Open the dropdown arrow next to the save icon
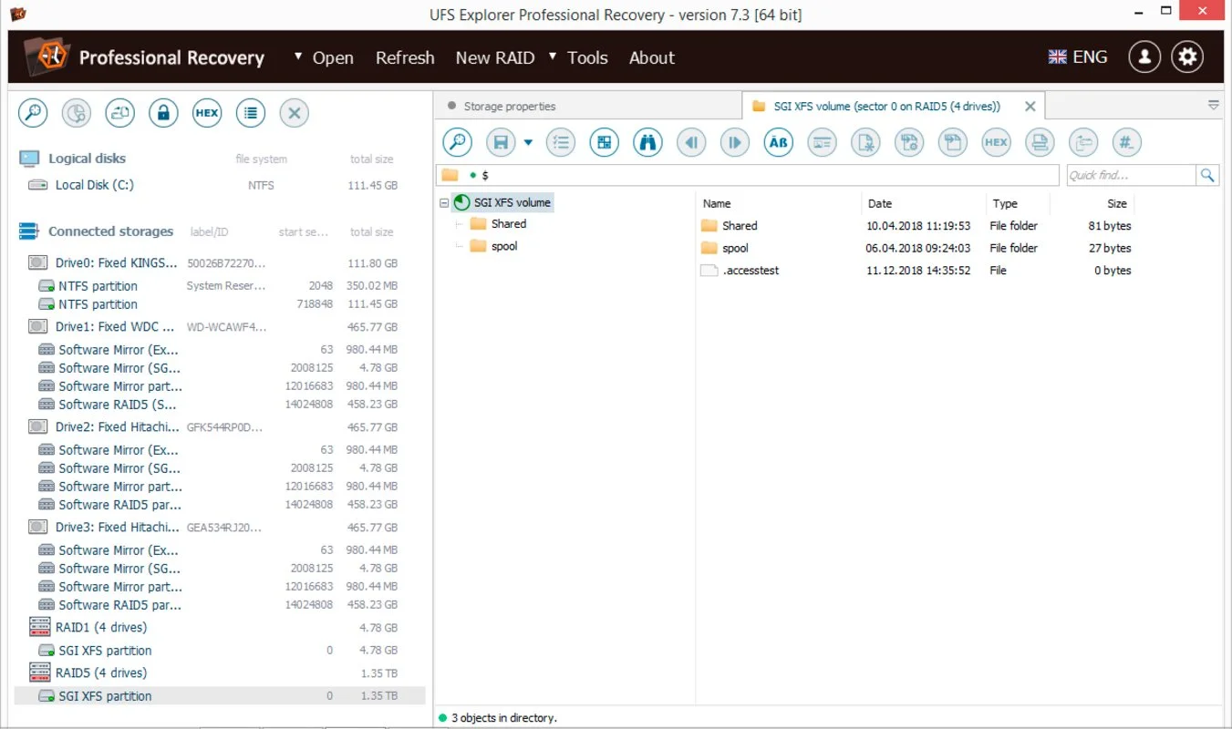The width and height of the screenshot is (1232, 729). pyautogui.click(x=528, y=143)
